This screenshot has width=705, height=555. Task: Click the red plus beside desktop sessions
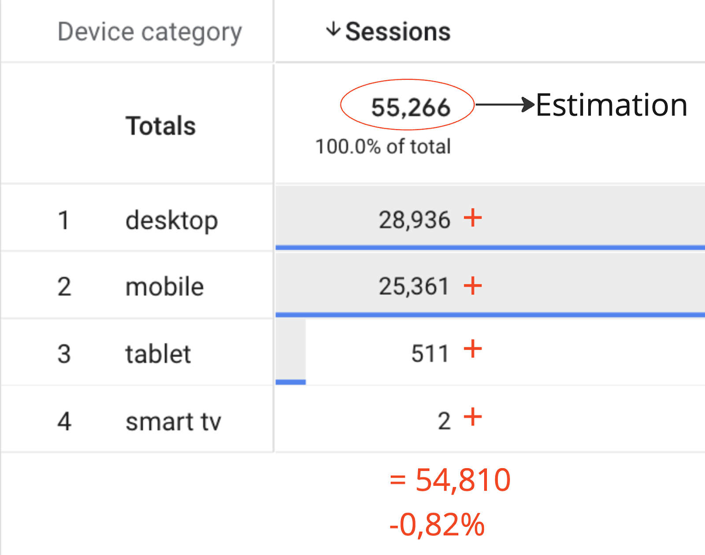coord(473,218)
